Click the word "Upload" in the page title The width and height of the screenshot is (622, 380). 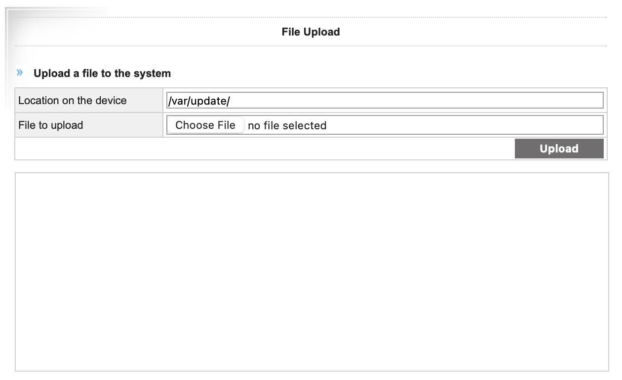tap(321, 32)
